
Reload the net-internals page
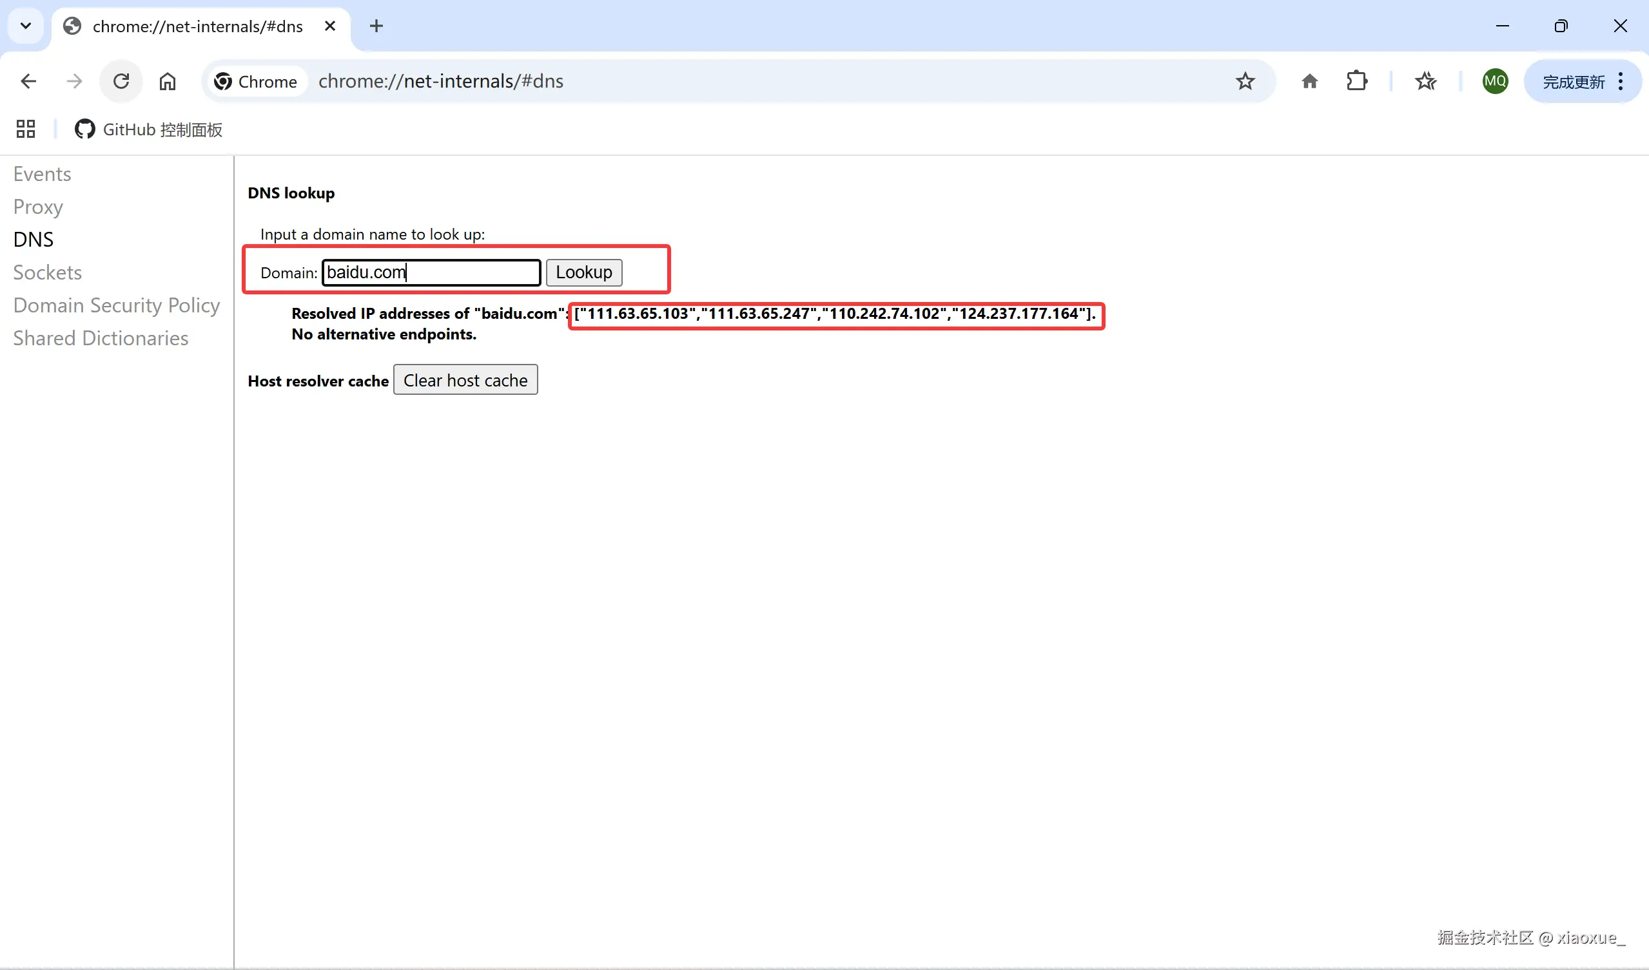(x=121, y=81)
